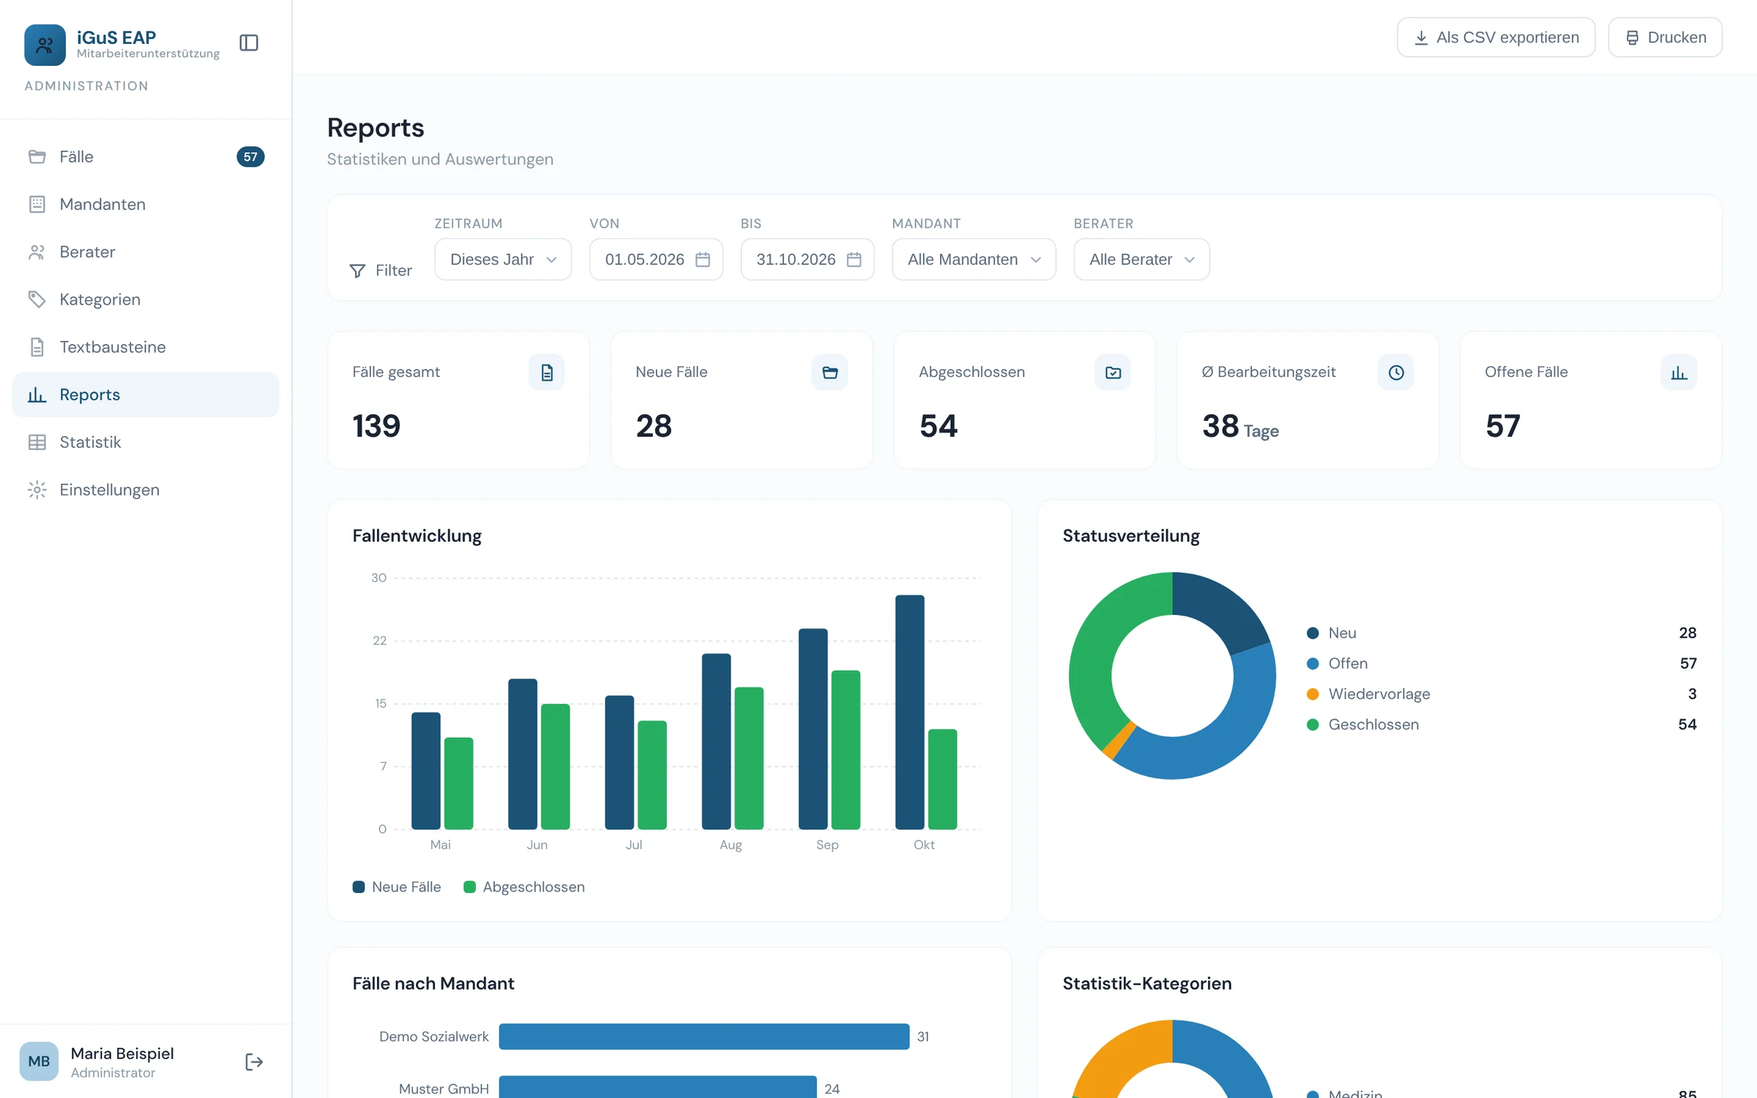This screenshot has width=1757, height=1098.
Task: Select the active Reports menu item
Action: click(x=146, y=395)
